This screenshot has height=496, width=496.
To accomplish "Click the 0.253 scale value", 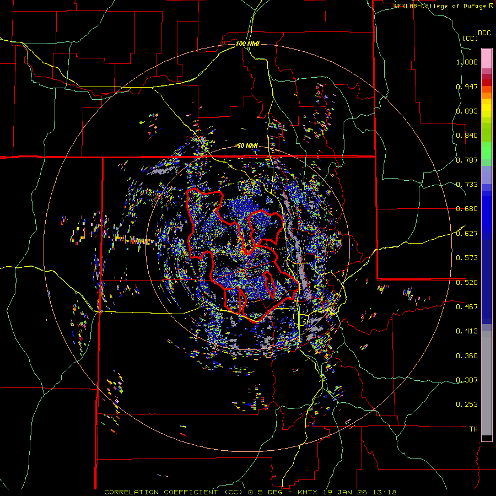I will 467,405.
